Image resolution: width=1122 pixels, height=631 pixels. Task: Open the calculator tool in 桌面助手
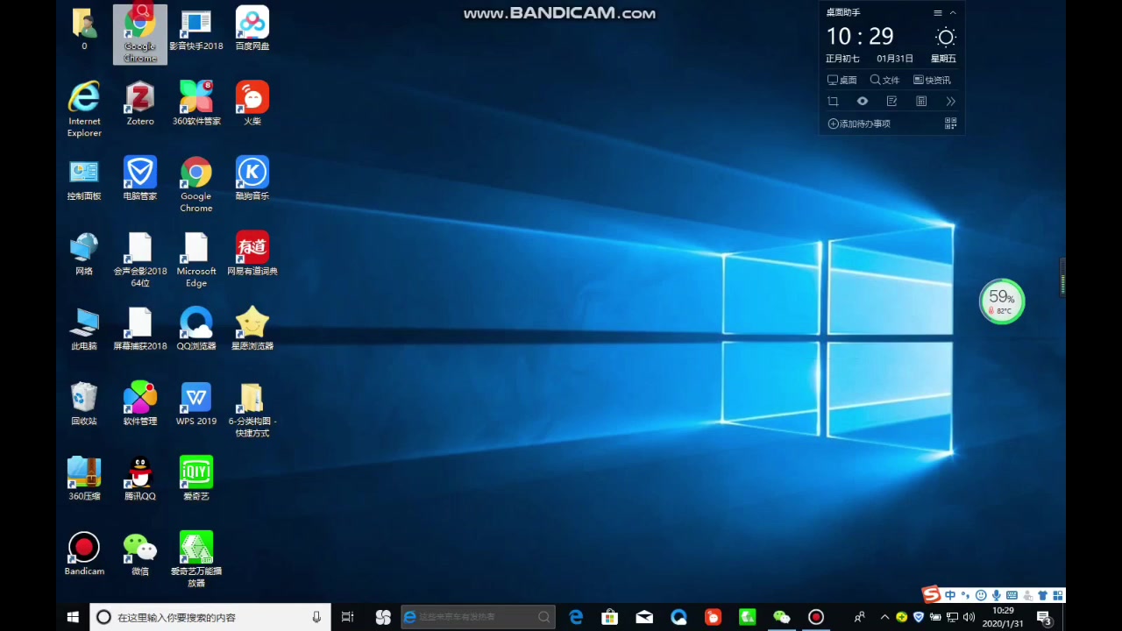click(921, 101)
